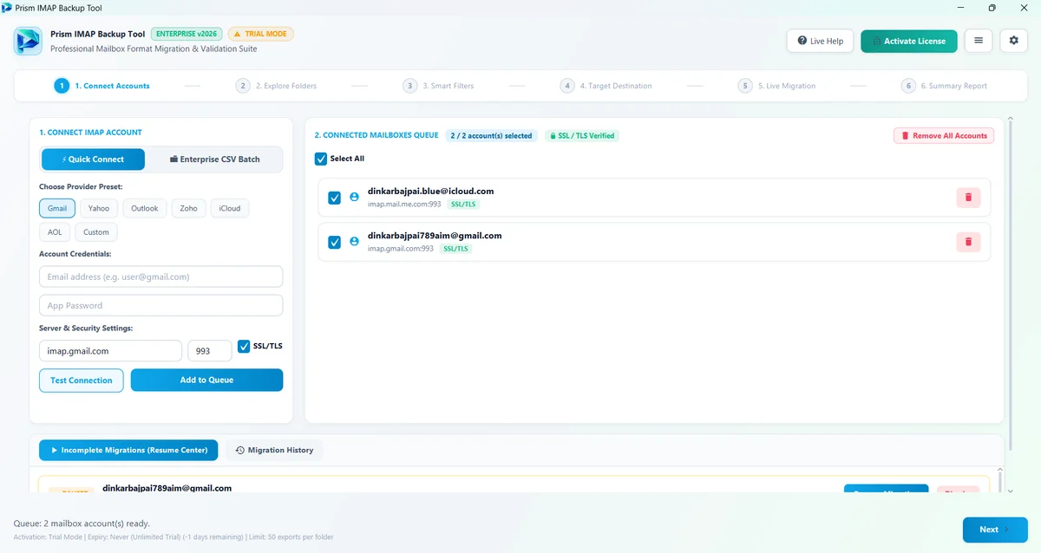Open the Incomplete Migrations (Resume Center) tab
This screenshot has width=1041, height=553.
click(x=128, y=450)
